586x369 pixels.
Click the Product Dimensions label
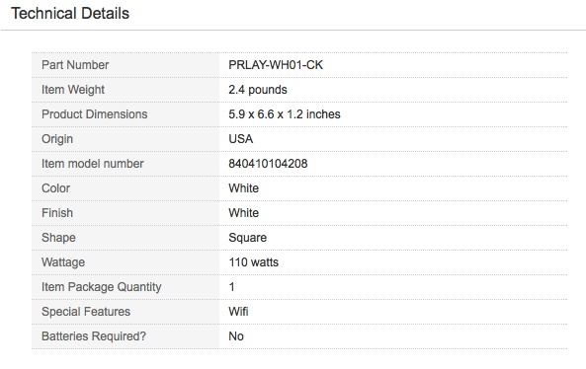tap(95, 114)
